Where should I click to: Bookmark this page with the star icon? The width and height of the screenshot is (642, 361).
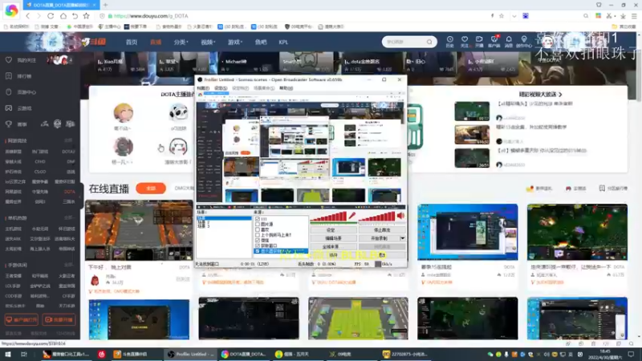pyautogui.click(x=86, y=16)
